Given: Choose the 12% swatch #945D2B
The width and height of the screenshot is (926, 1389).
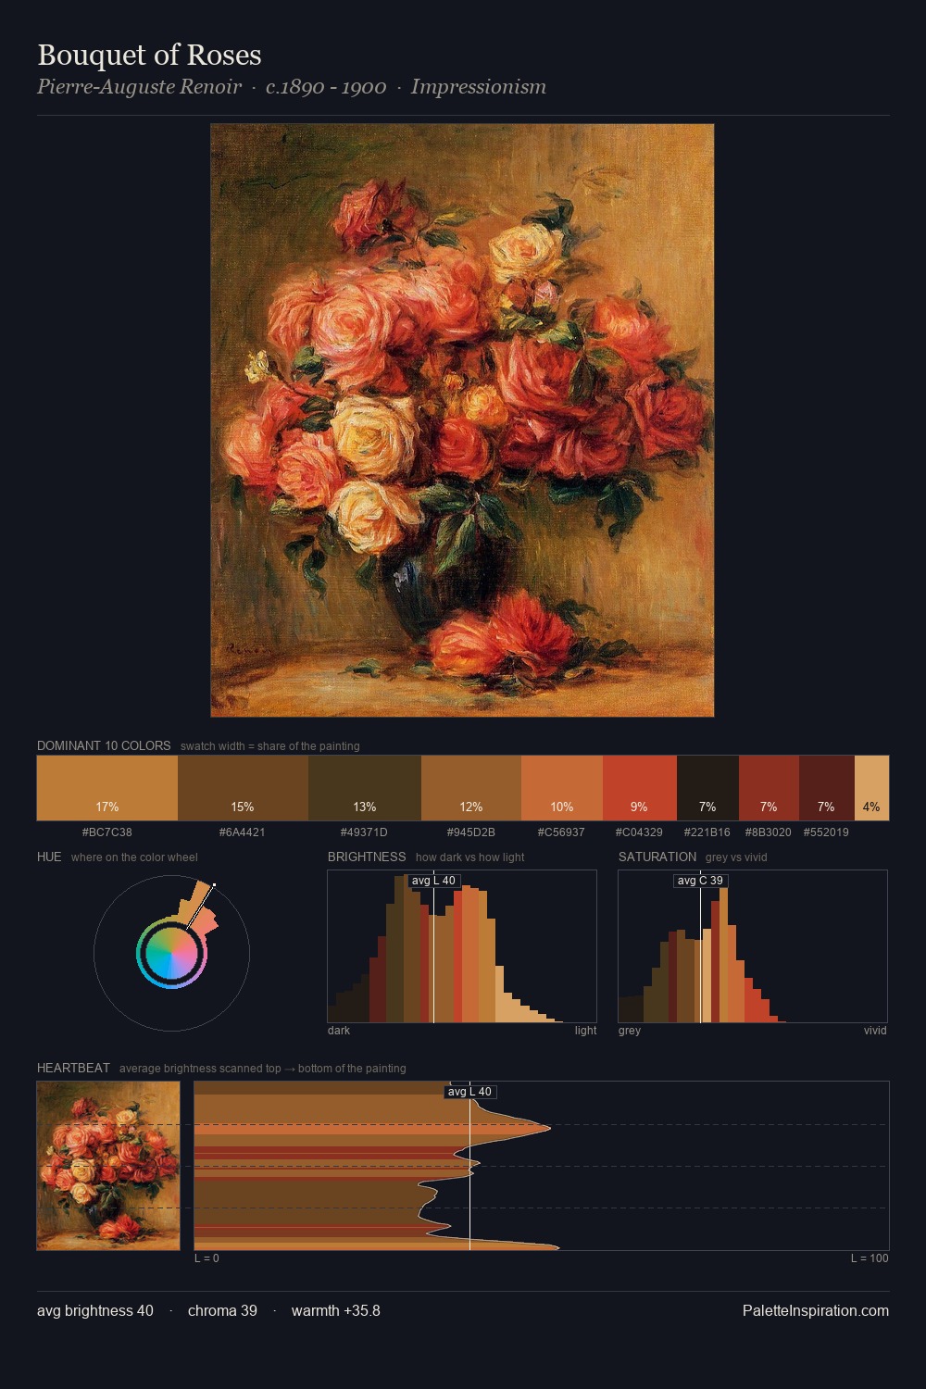Looking at the screenshot, I should [471, 788].
